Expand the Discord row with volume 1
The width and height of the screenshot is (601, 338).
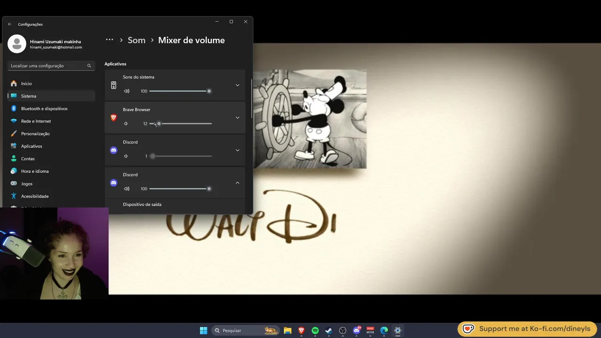[237, 150]
